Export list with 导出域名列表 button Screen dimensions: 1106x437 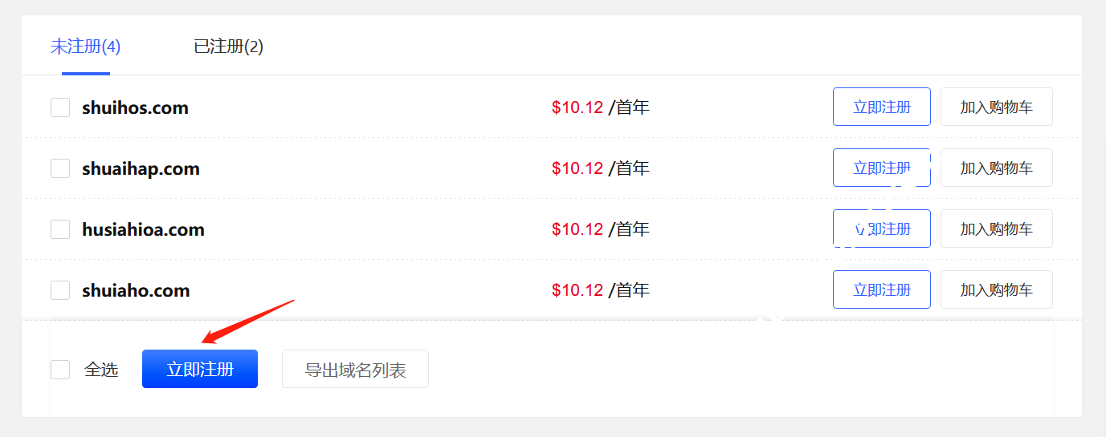click(x=355, y=369)
